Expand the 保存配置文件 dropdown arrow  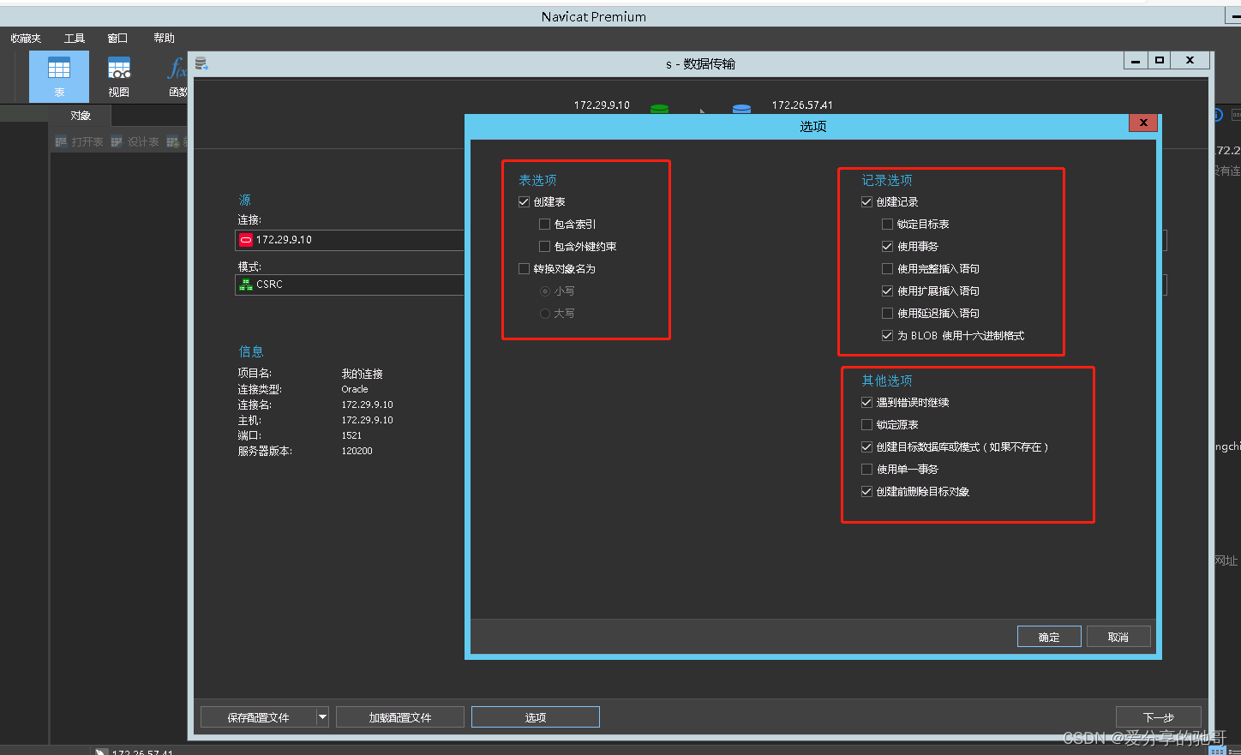[x=322, y=717]
